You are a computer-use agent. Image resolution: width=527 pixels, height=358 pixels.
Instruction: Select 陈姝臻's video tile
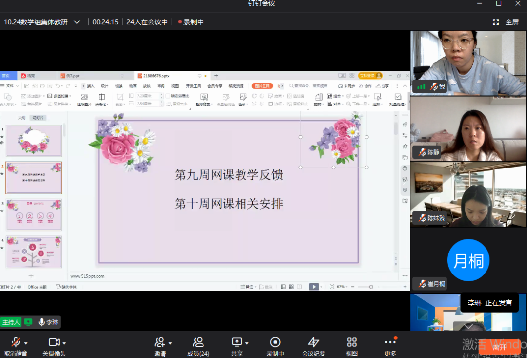[x=468, y=194]
